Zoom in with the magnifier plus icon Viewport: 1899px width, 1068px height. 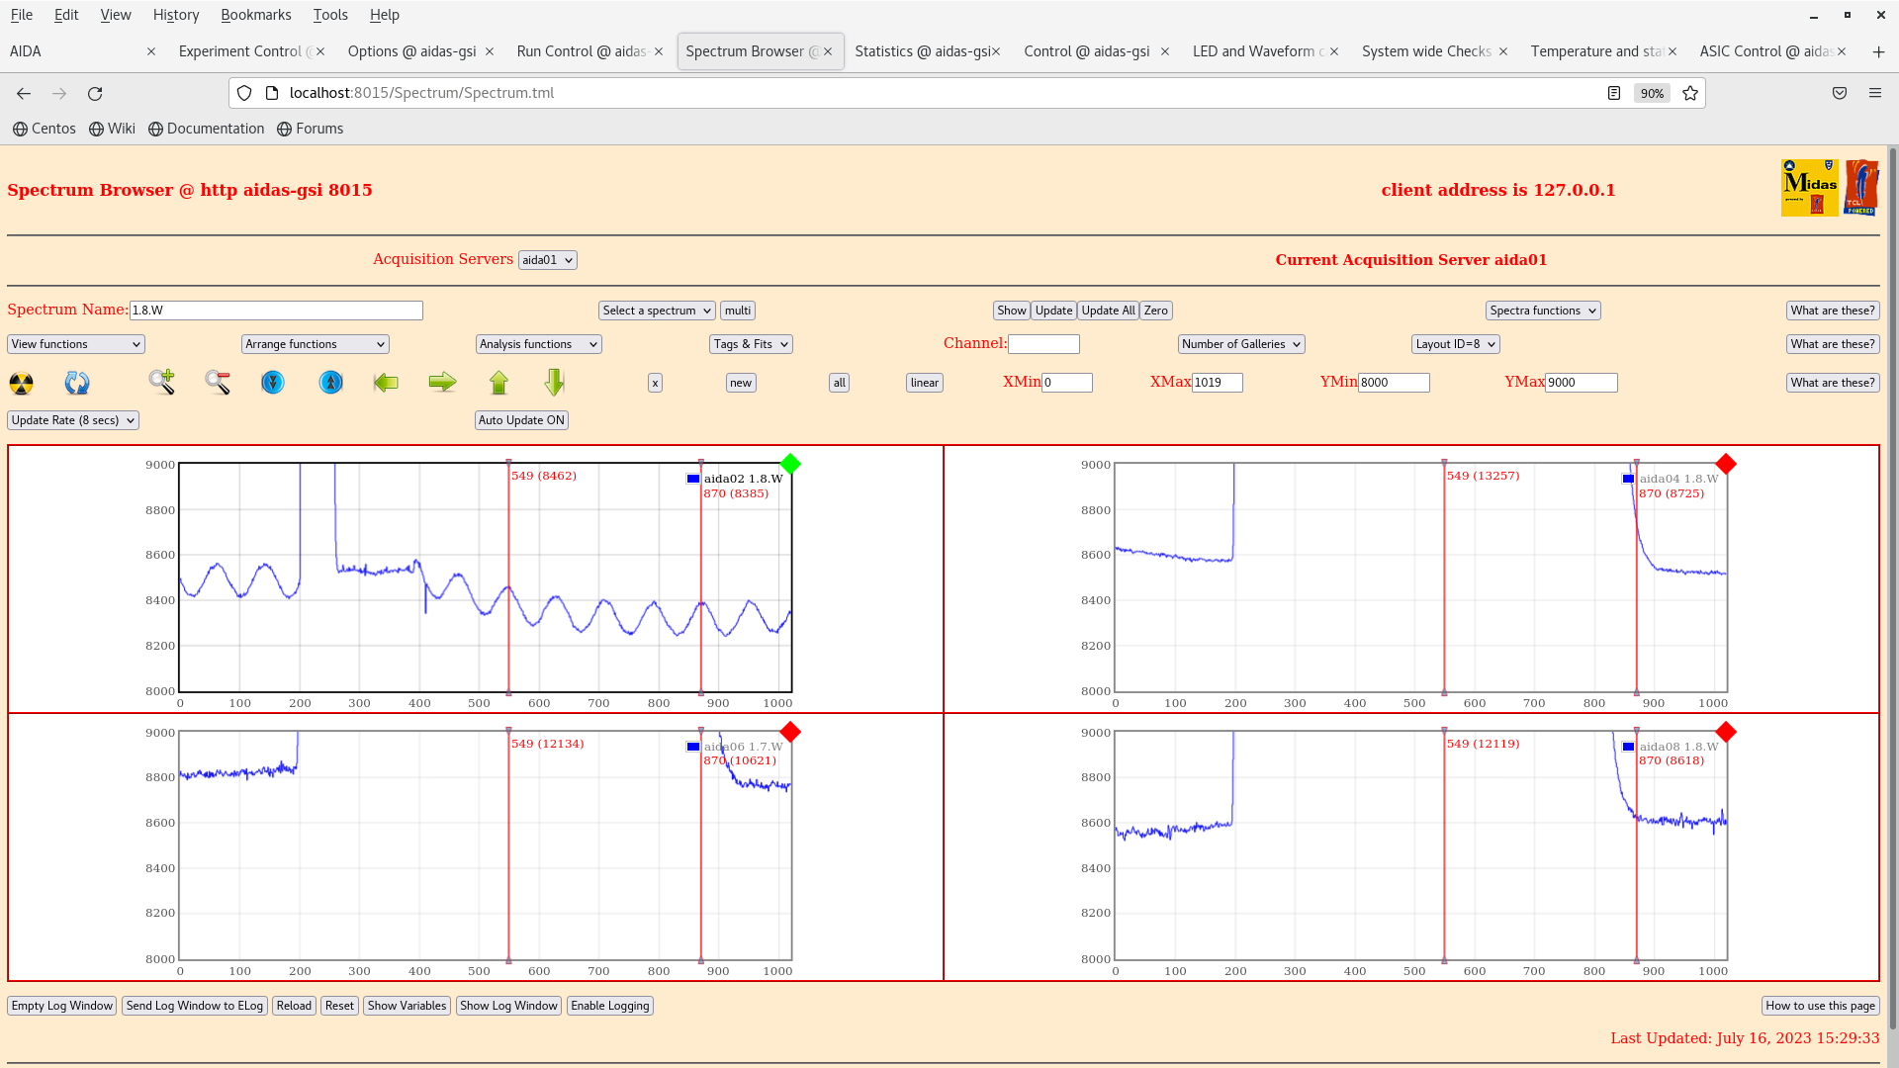pyautogui.click(x=162, y=383)
